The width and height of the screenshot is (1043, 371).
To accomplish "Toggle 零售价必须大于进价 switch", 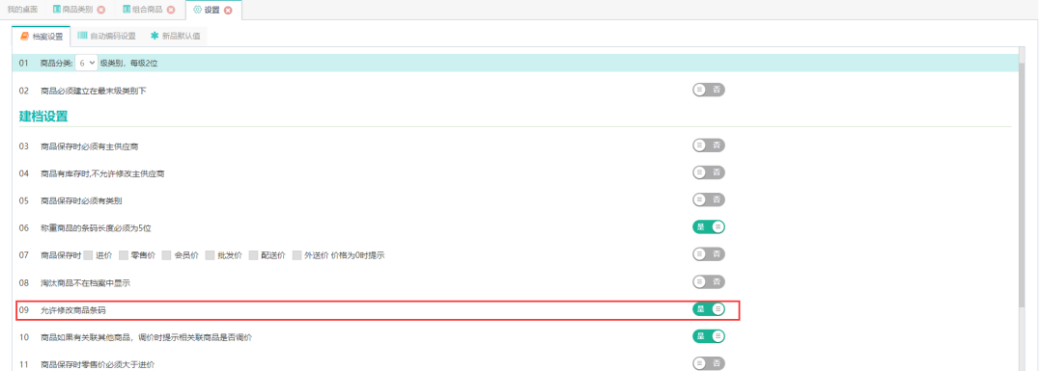I will [x=709, y=363].
